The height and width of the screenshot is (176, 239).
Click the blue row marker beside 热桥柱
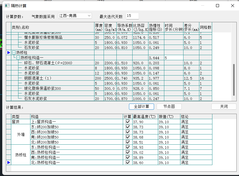pos(9,53)
